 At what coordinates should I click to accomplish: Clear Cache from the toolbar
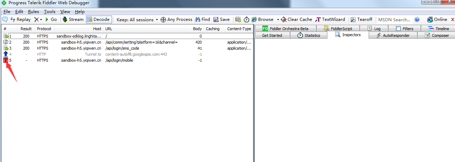(x=296, y=19)
